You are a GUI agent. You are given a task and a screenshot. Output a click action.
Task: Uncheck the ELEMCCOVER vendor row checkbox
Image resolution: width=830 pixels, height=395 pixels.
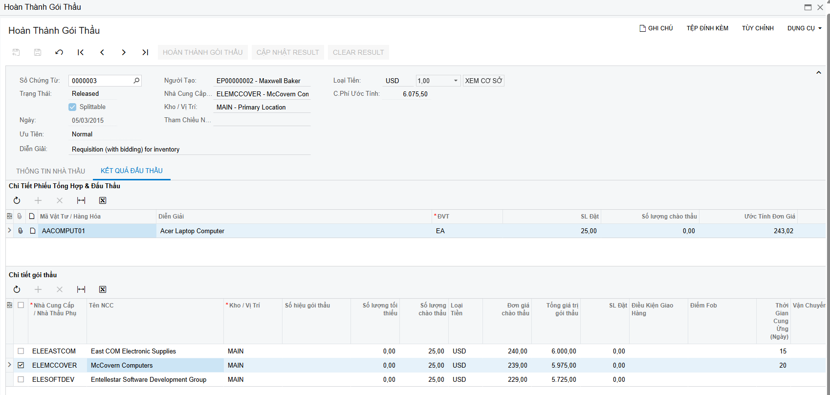(x=21, y=365)
